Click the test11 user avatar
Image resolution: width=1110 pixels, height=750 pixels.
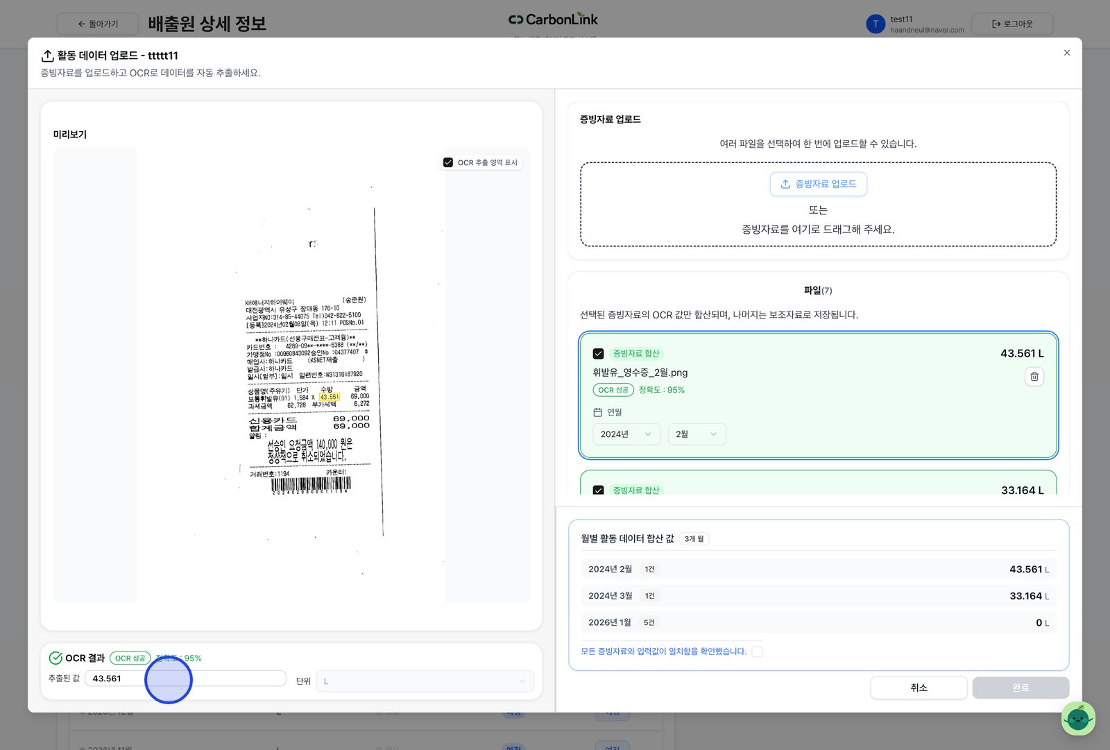875,24
